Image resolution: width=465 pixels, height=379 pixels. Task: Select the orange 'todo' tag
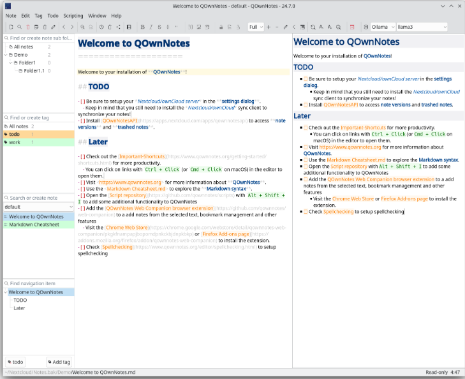(14, 134)
